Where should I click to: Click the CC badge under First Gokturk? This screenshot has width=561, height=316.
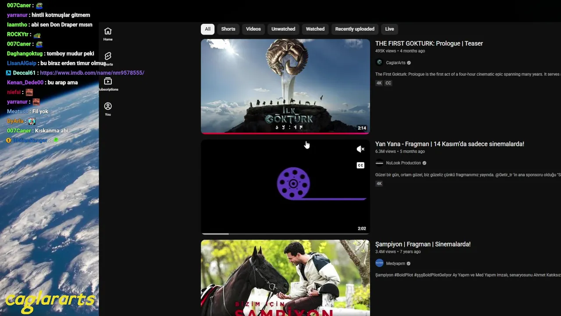388,83
